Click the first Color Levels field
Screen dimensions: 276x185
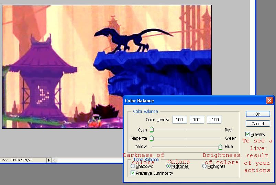179,120
